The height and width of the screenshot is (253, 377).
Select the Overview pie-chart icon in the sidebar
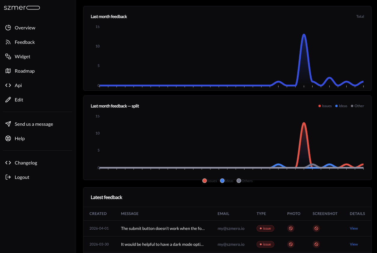point(8,28)
